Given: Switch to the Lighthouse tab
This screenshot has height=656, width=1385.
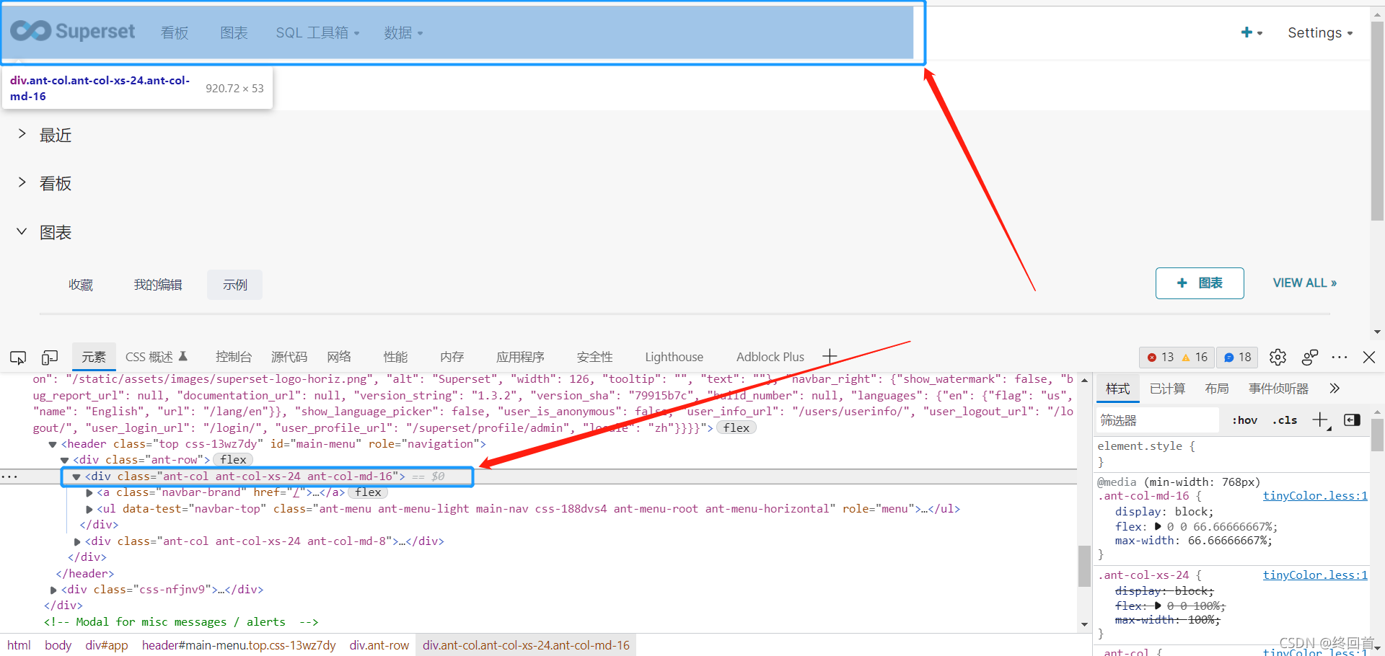Looking at the screenshot, I should [674, 357].
